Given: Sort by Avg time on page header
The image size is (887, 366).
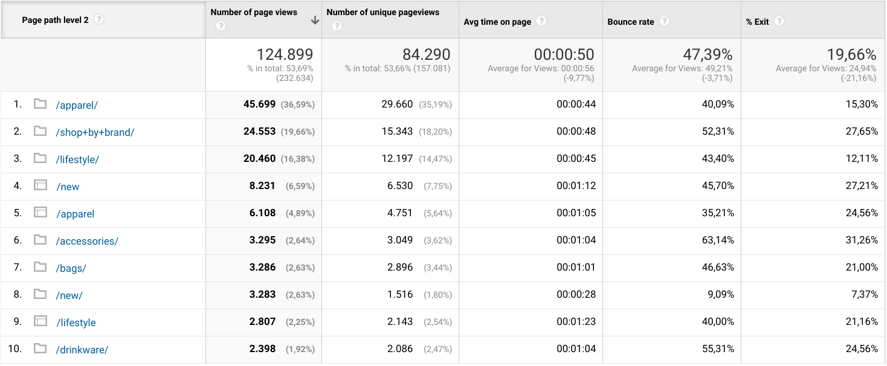Looking at the screenshot, I should 497,22.
